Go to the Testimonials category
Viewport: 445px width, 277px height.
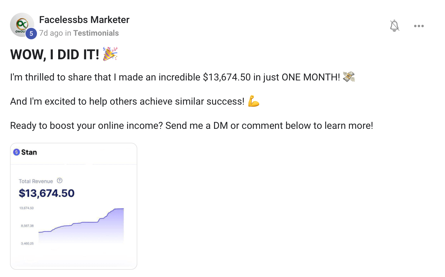(x=96, y=33)
